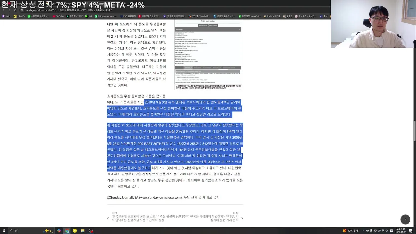Click the browser reload icon
The image size is (416, 234).
(15, 10)
